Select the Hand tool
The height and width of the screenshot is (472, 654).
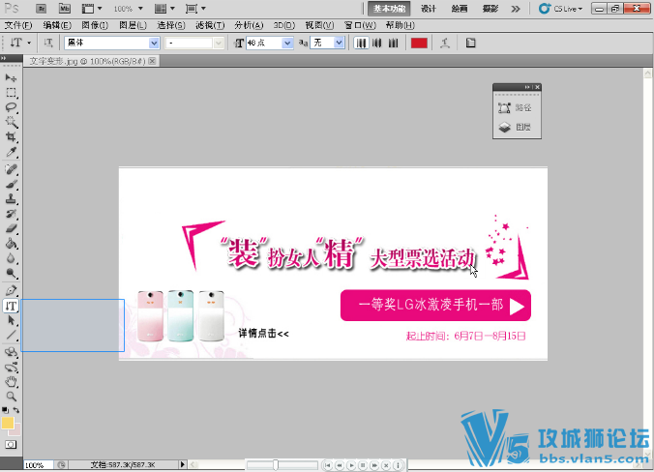tap(11, 381)
